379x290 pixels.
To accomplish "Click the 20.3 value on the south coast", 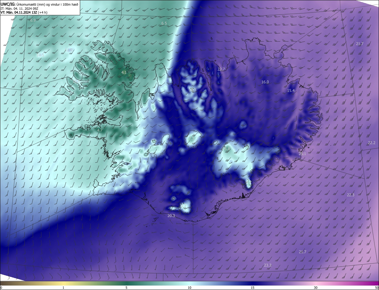I will click(x=171, y=216).
